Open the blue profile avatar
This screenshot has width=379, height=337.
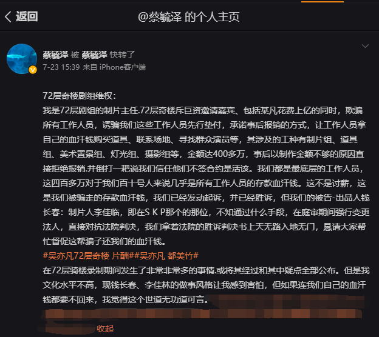(x=22, y=59)
